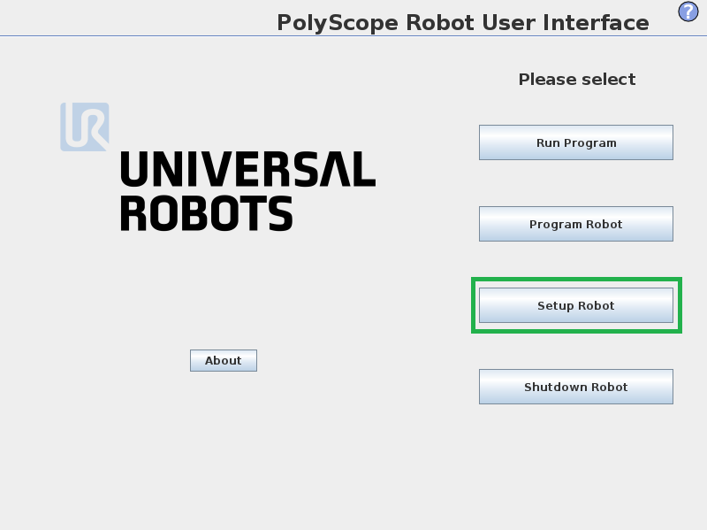707x530 pixels.
Task: Start a program via Run Program
Action: point(575,142)
